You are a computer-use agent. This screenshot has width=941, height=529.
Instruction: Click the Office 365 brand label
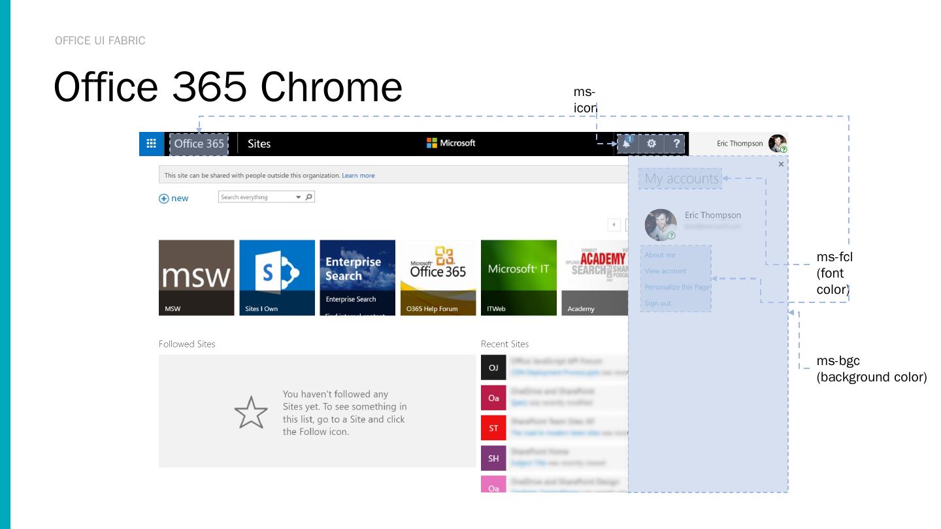tap(199, 144)
